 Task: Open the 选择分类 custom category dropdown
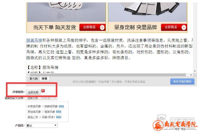(42, 98)
